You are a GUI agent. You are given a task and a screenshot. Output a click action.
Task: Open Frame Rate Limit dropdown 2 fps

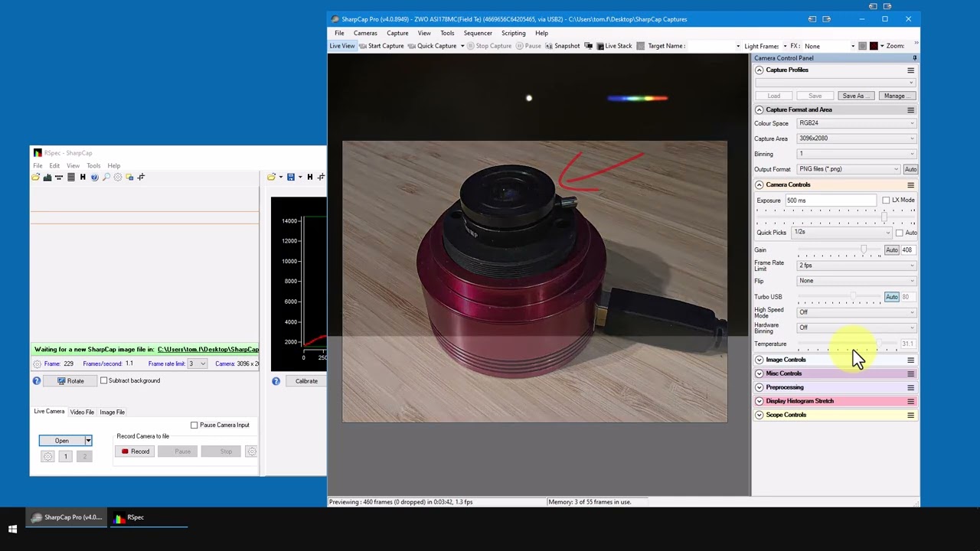pos(856,266)
